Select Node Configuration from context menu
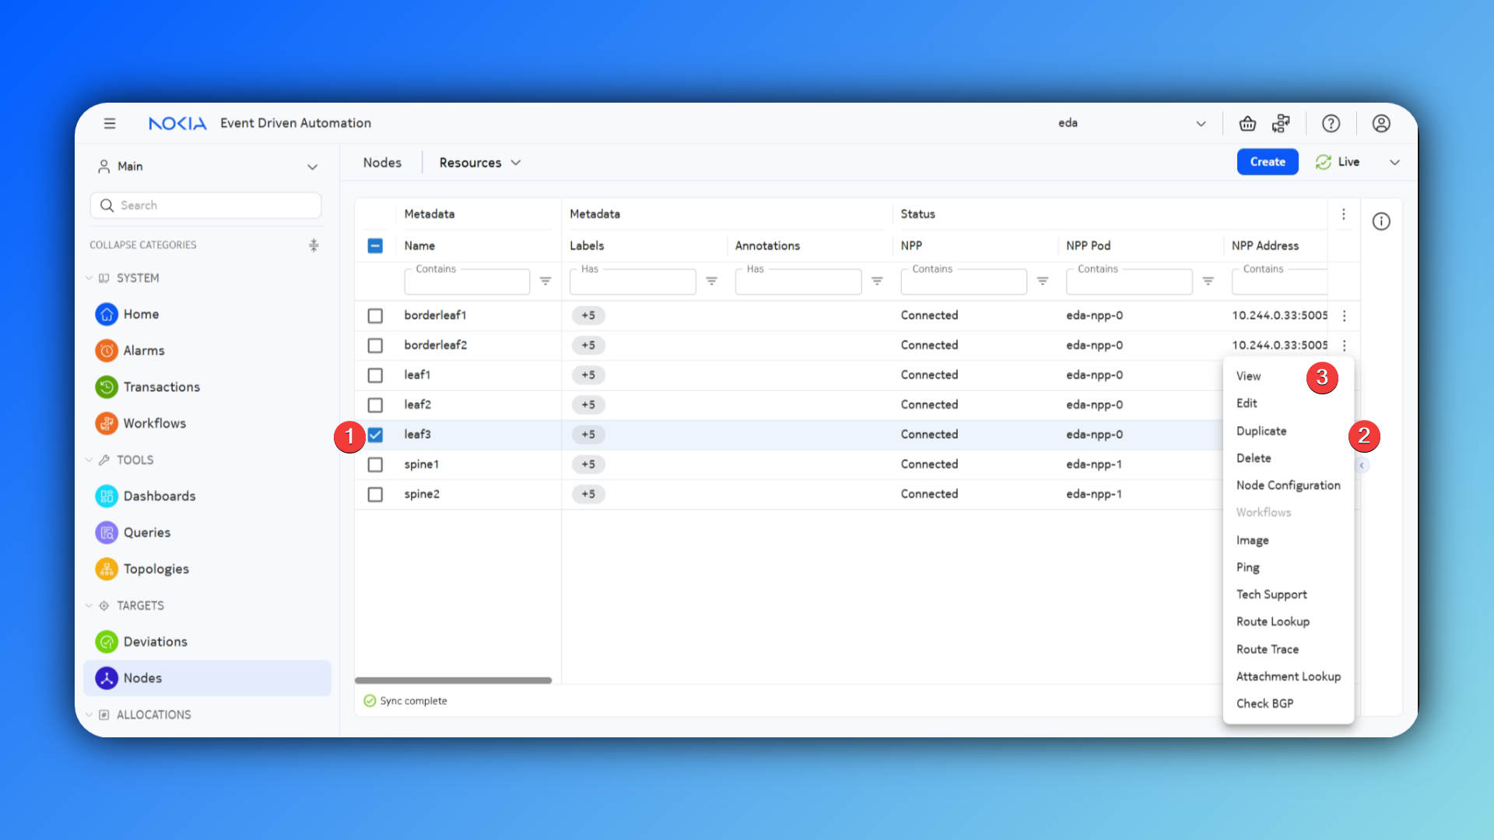This screenshot has width=1494, height=840. 1288,485
